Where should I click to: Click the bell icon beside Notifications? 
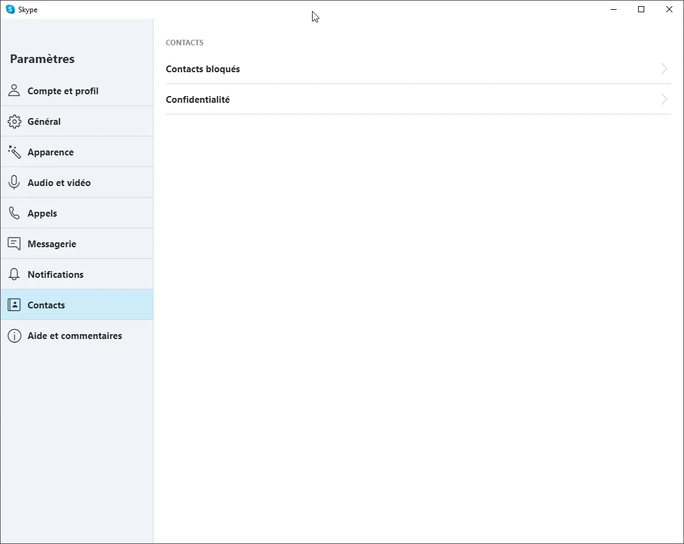tap(14, 274)
